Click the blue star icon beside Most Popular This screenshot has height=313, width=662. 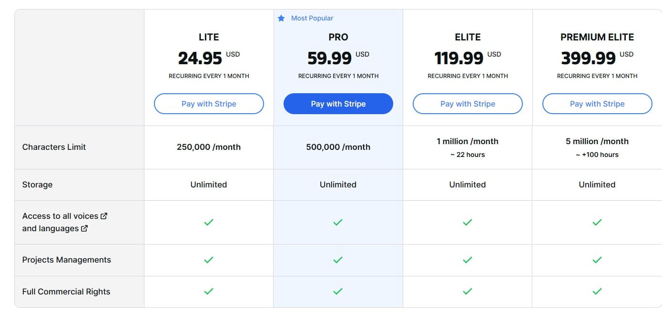(281, 18)
